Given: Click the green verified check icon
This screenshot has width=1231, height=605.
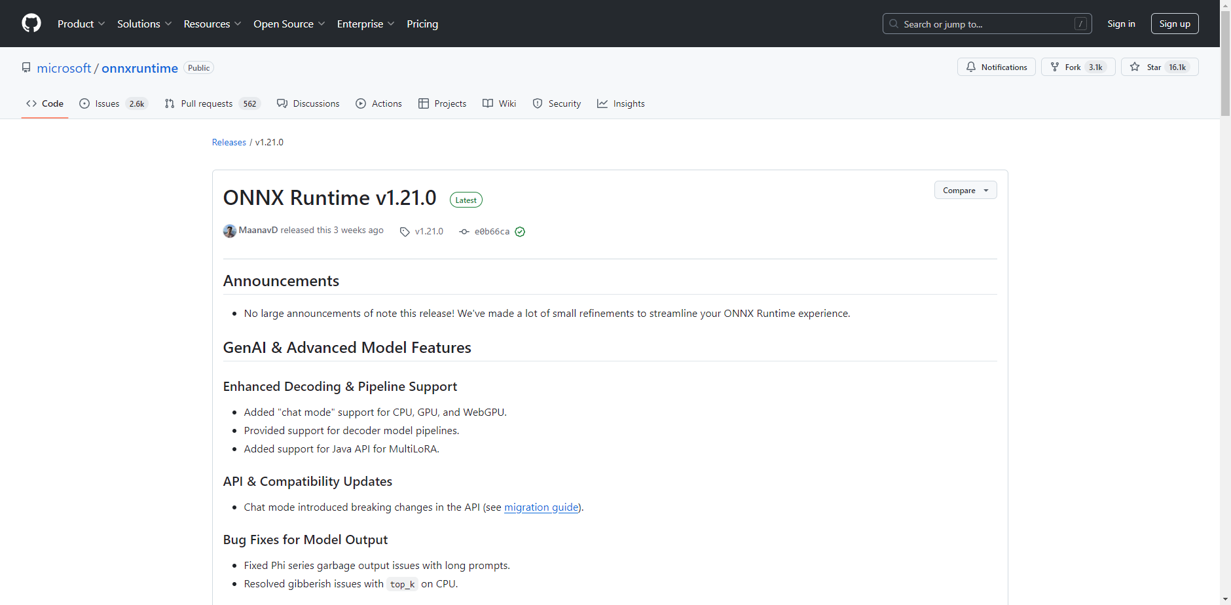Looking at the screenshot, I should point(520,232).
